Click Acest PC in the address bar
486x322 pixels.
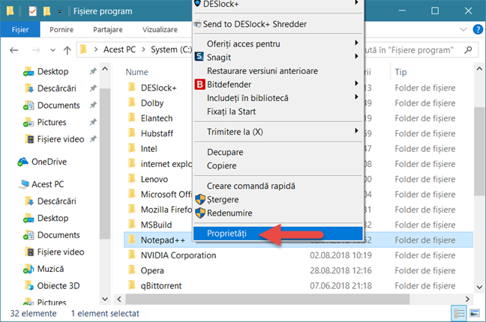[119, 49]
